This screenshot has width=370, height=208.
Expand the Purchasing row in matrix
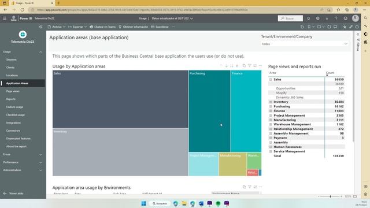point(271,106)
